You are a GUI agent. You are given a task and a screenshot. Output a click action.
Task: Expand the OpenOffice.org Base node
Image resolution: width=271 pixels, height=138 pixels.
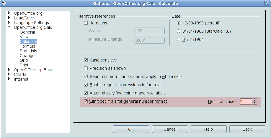point(9,69)
